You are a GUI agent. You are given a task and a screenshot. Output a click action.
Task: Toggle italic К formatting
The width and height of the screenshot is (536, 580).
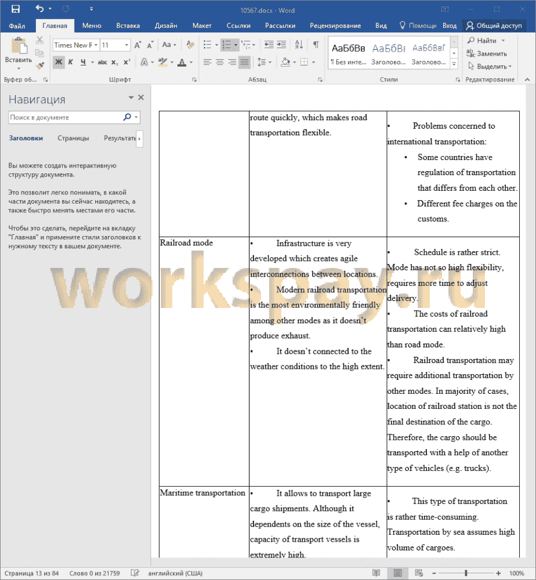tap(71, 62)
